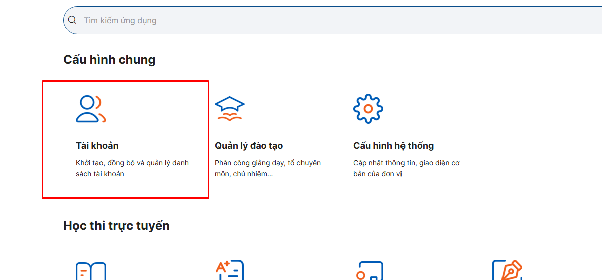Select the third icon under Học thi trực tuyến
Viewport: 602px width, 280px height.
click(369, 271)
